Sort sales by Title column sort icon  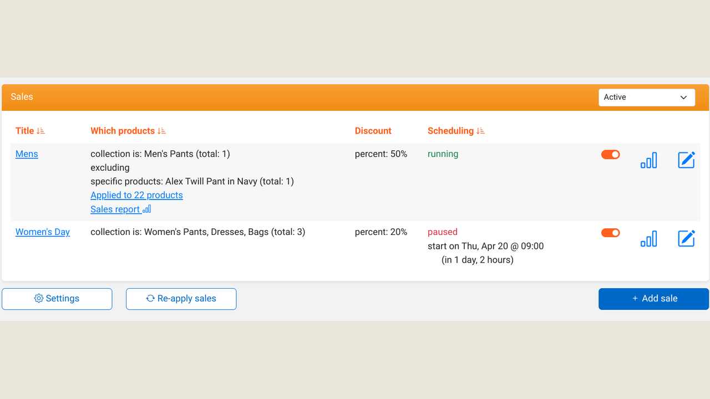(40, 131)
